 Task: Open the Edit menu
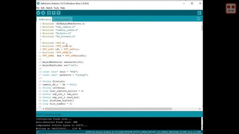[43, 8]
